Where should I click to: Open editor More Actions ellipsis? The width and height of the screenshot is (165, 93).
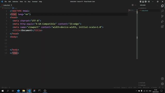pos(135,5)
